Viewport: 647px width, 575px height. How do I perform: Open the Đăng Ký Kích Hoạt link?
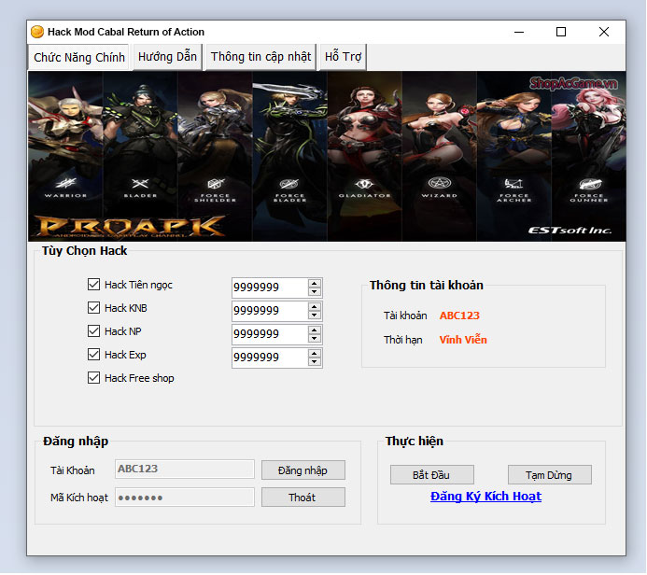(x=485, y=497)
